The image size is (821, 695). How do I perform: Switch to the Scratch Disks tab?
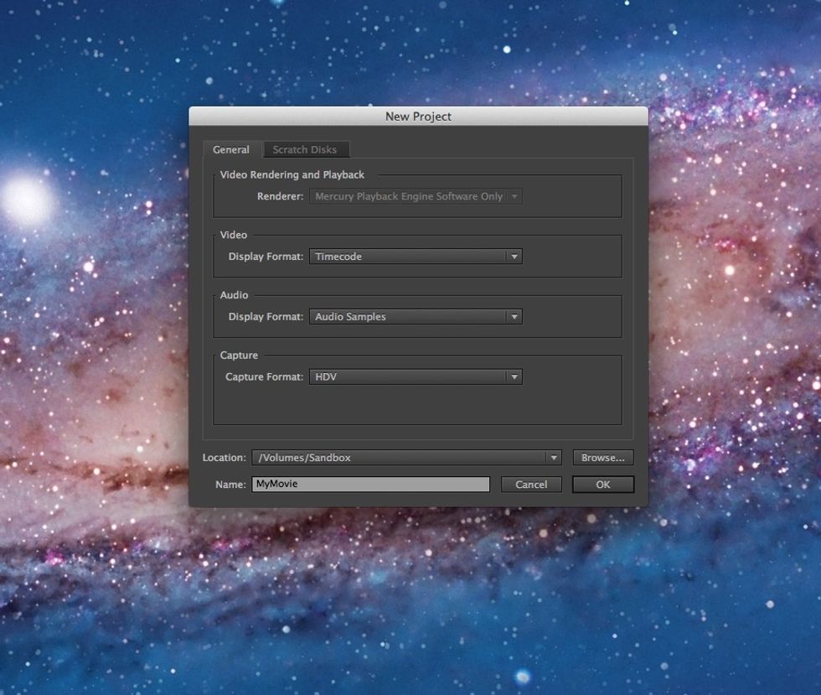[x=305, y=150]
